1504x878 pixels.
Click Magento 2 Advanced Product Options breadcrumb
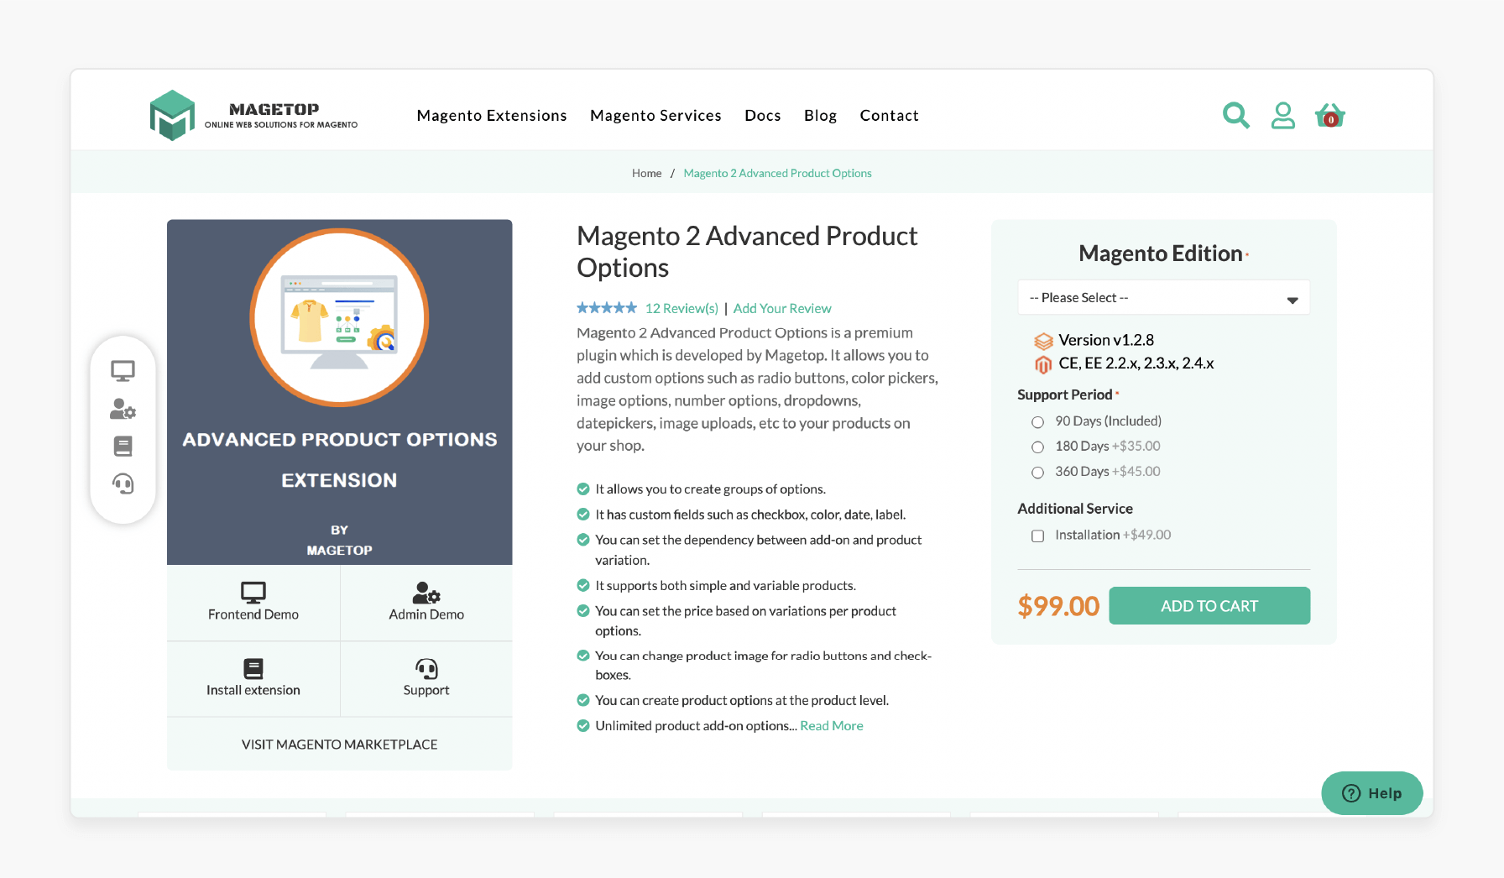coord(777,173)
